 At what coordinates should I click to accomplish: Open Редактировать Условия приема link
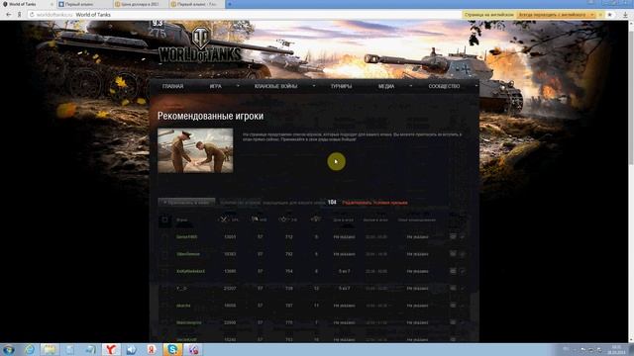click(x=374, y=203)
